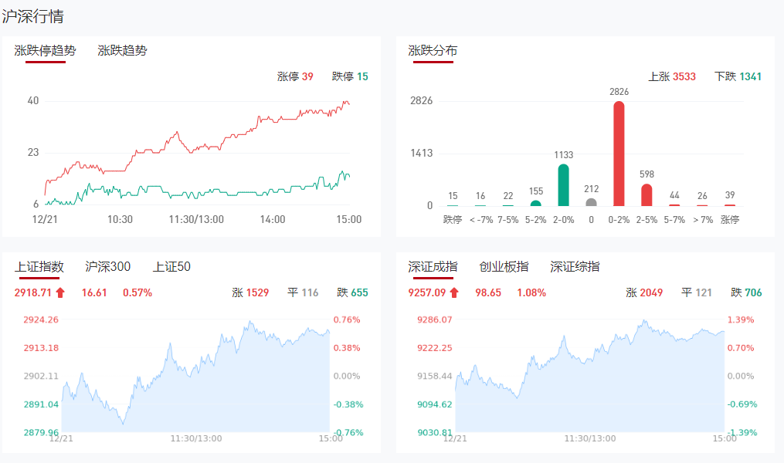Click the 涨跌分布 panel heading
The image size is (784, 463).
coord(433,51)
